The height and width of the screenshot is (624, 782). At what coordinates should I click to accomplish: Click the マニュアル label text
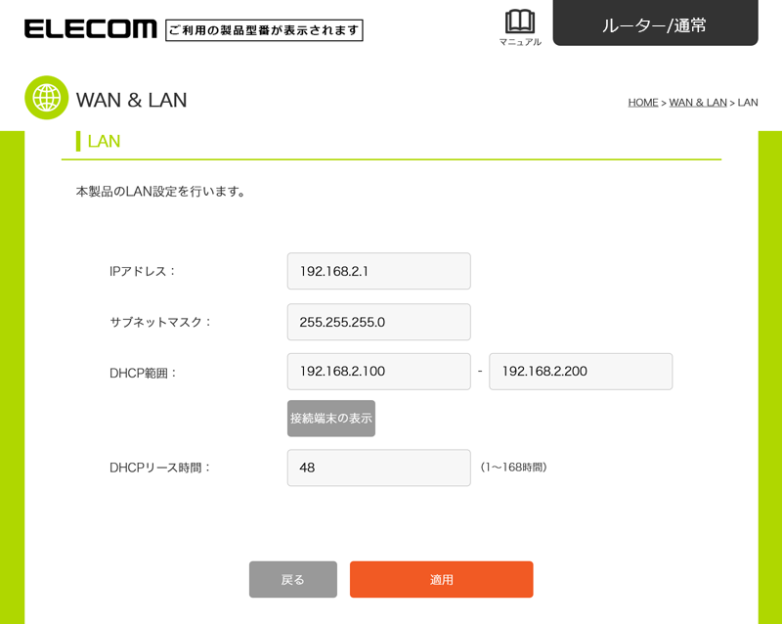519,42
